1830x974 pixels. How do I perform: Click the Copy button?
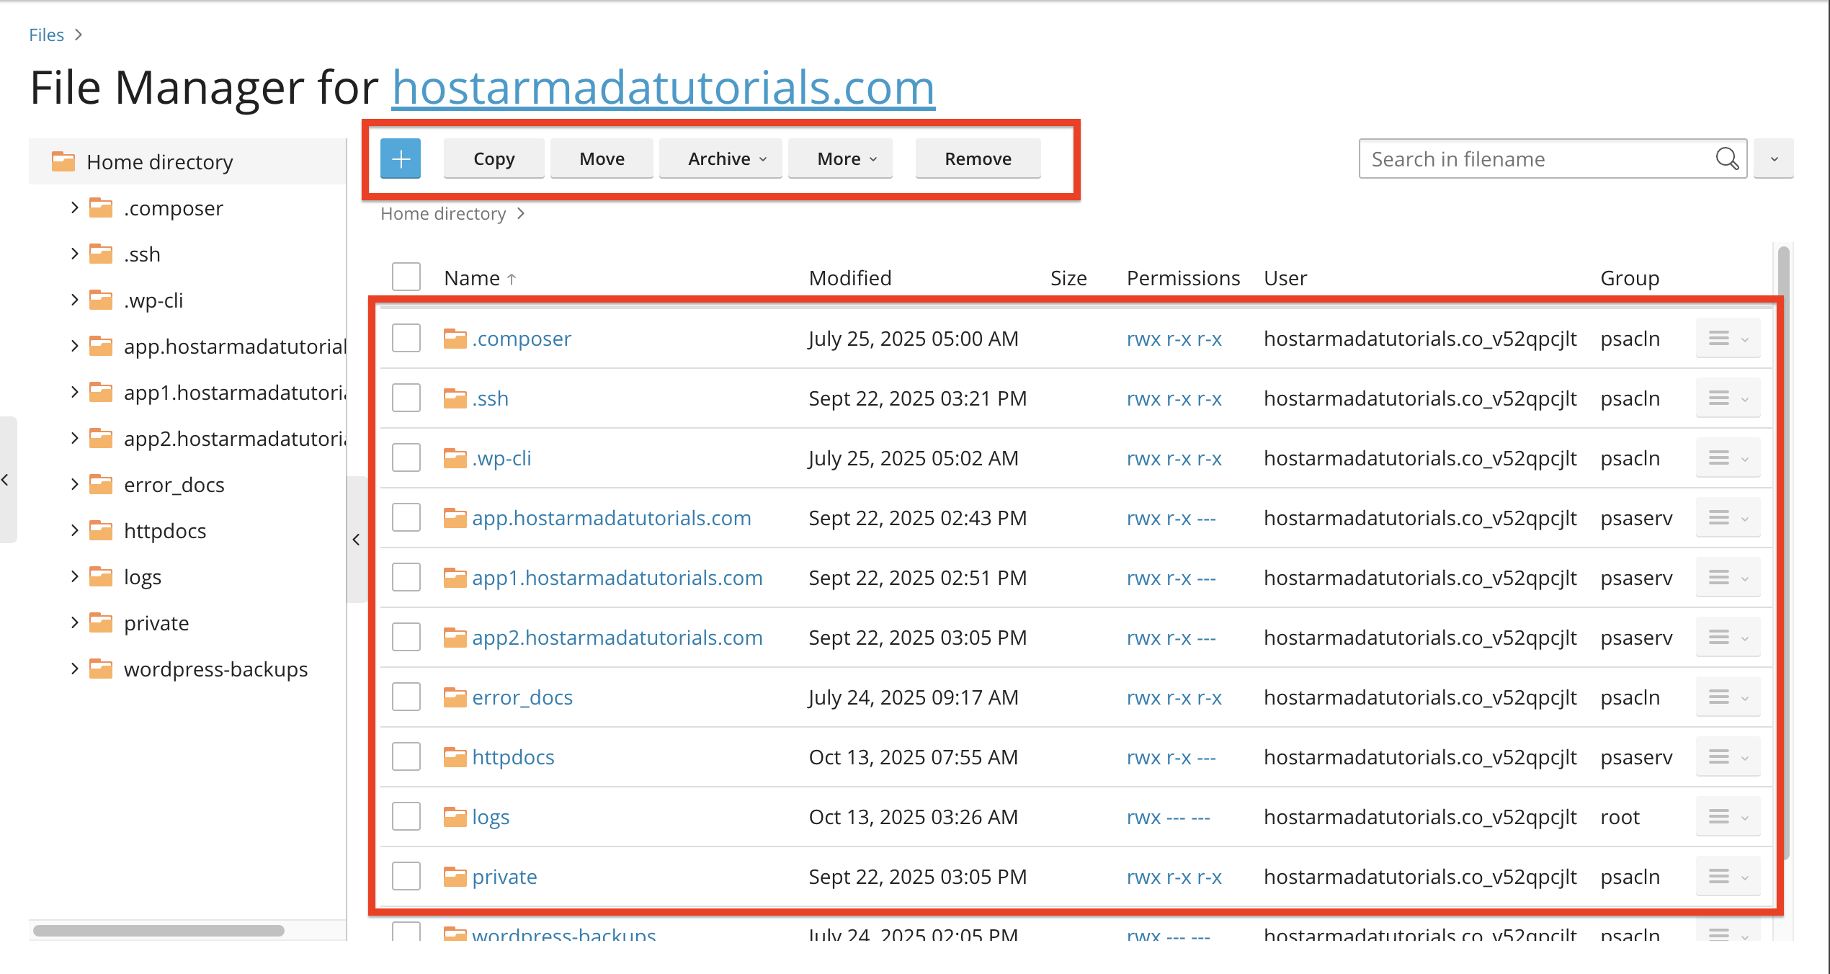[x=494, y=158]
